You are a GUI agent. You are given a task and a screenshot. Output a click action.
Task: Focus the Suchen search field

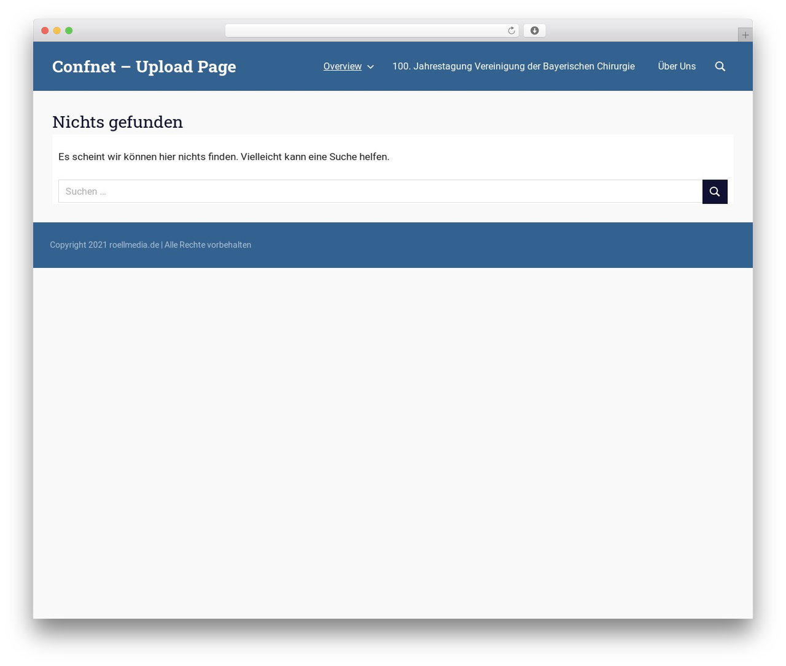tap(381, 192)
